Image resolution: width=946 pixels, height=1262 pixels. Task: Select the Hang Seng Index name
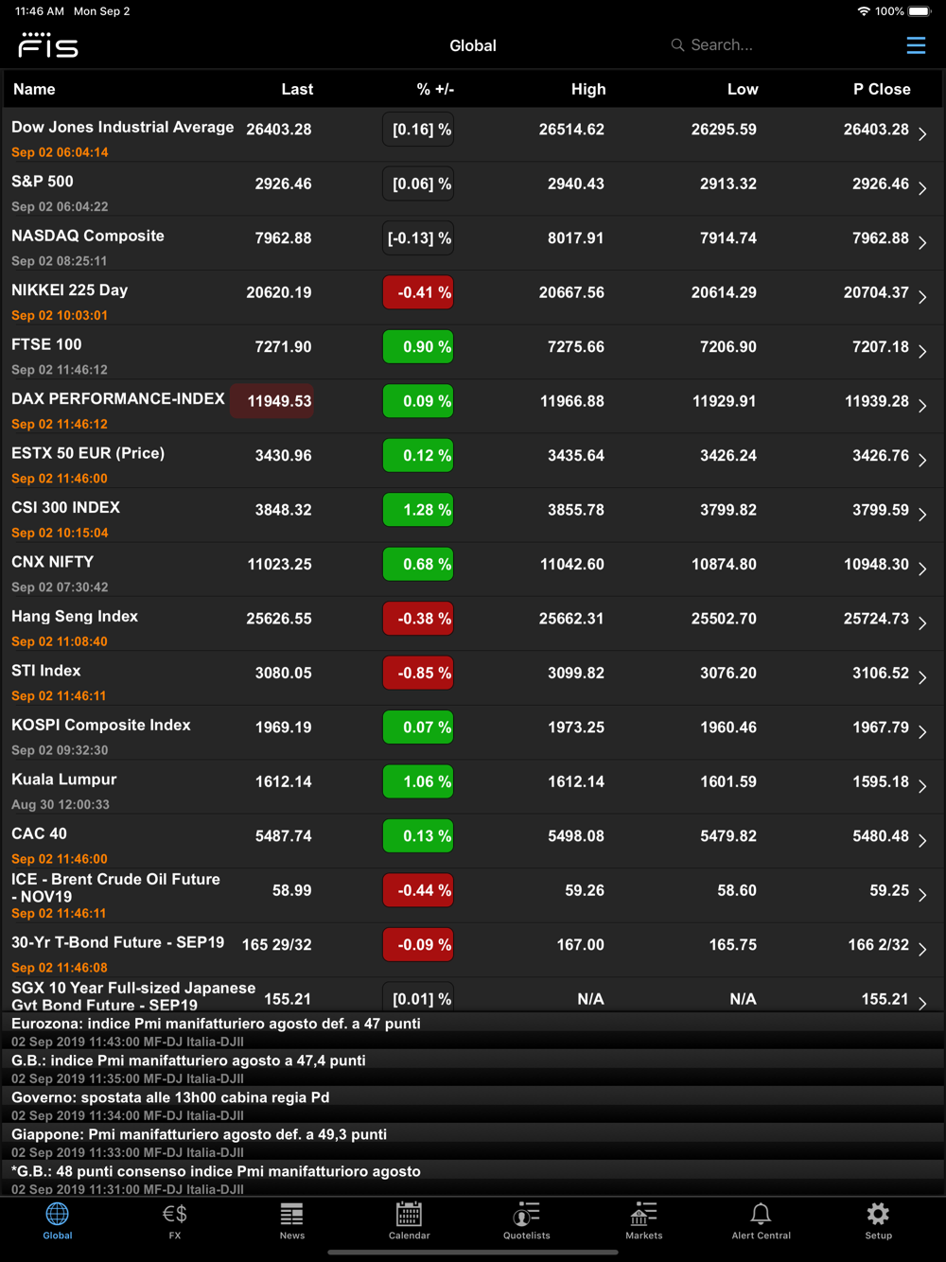(75, 616)
